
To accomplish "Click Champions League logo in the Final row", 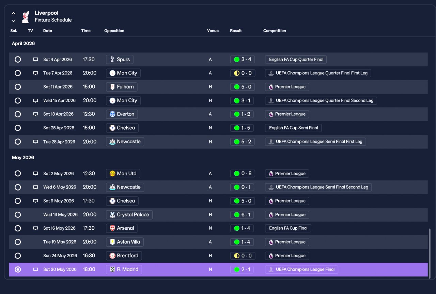I will 271,269.
